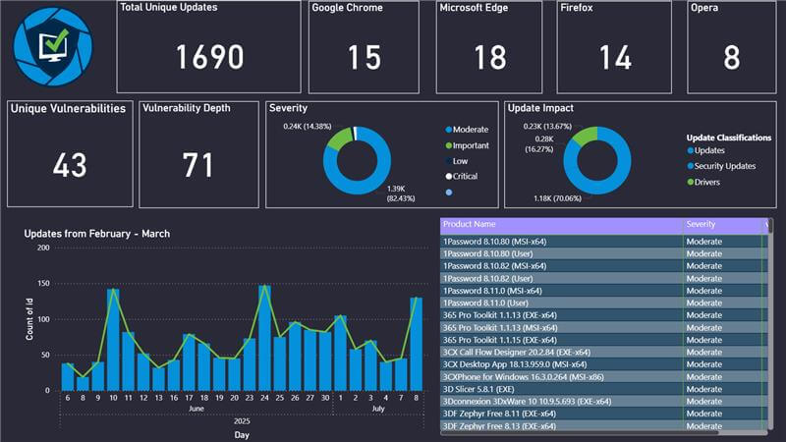Select the Microsoft Edge card showing 18
This screenshot has width=786, height=442.
click(488, 47)
